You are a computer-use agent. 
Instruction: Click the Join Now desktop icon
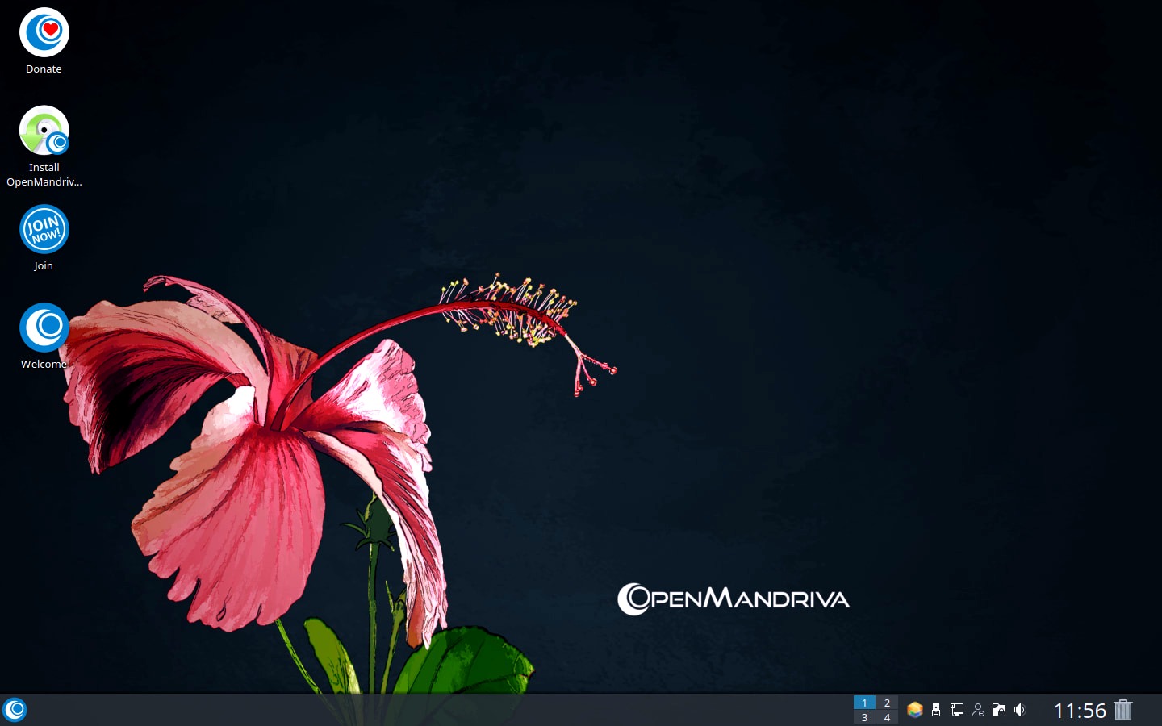(44, 229)
